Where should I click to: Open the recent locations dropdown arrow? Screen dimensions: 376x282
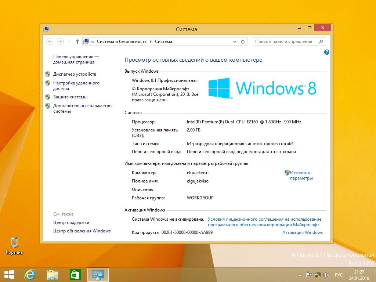coord(69,41)
